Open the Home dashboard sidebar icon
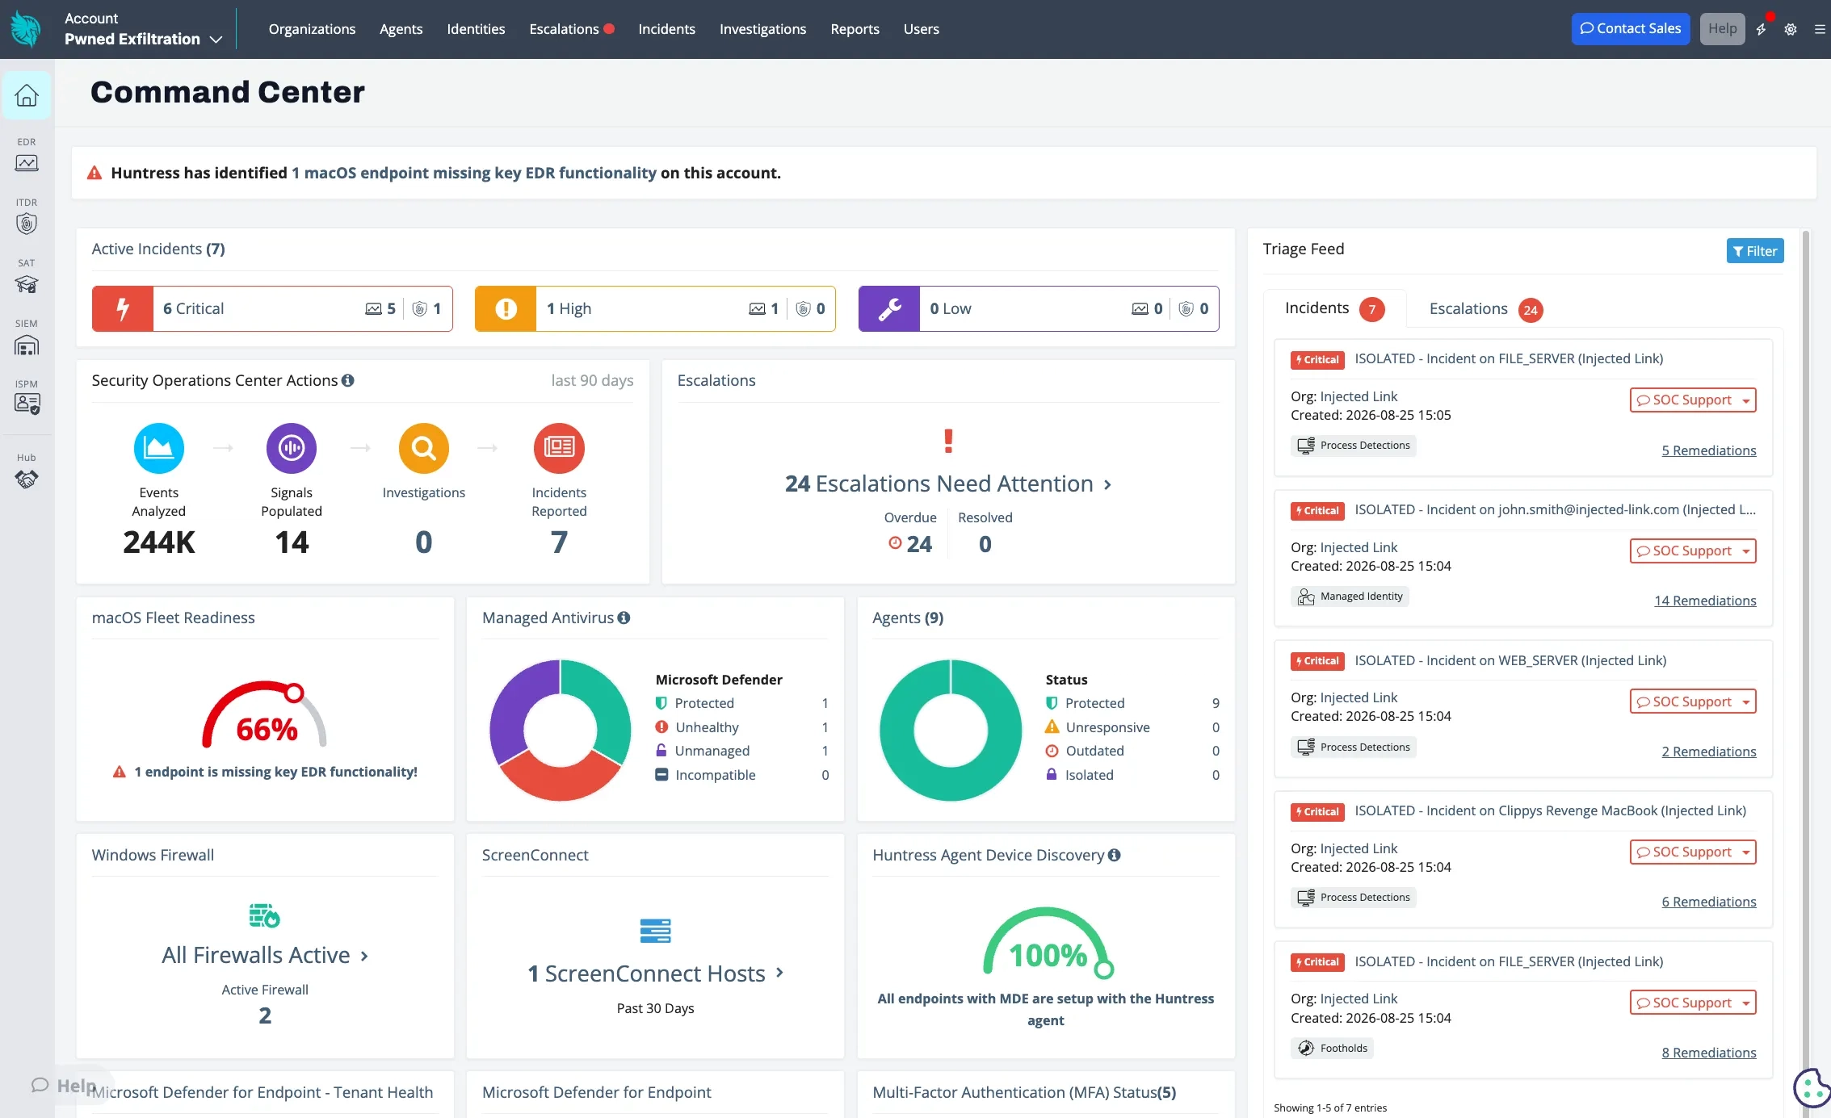Screen dimensions: 1831x1118 (27, 95)
